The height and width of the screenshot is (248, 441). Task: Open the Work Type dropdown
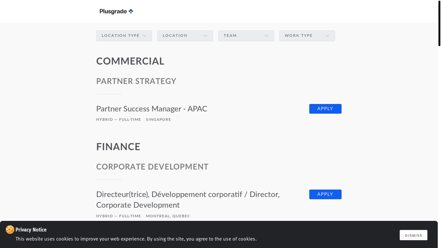[x=307, y=36]
